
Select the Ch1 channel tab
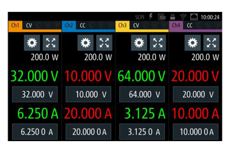[15, 26]
